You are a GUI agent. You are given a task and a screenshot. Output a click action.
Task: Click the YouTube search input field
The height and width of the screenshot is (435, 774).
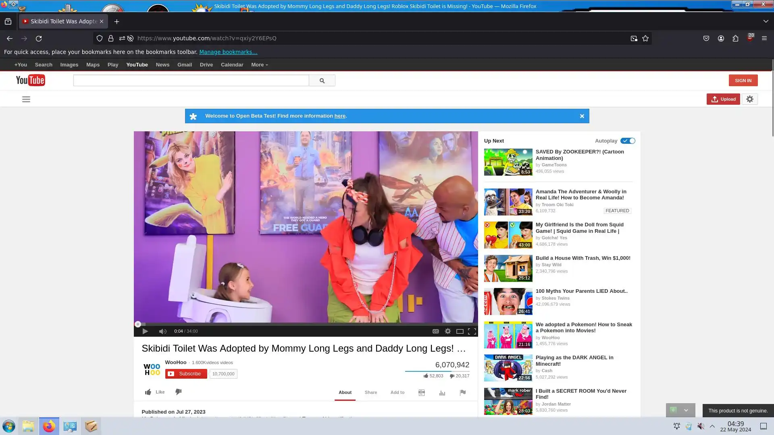(x=191, y=81)
